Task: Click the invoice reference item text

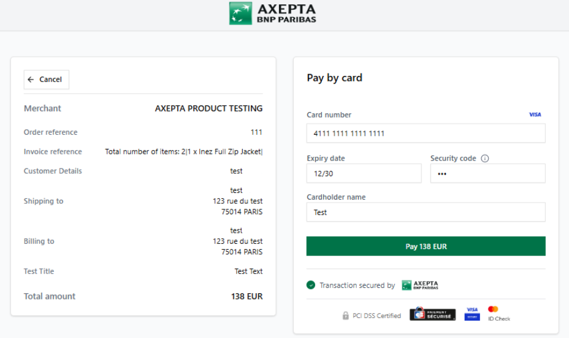Action: (184, 152)
